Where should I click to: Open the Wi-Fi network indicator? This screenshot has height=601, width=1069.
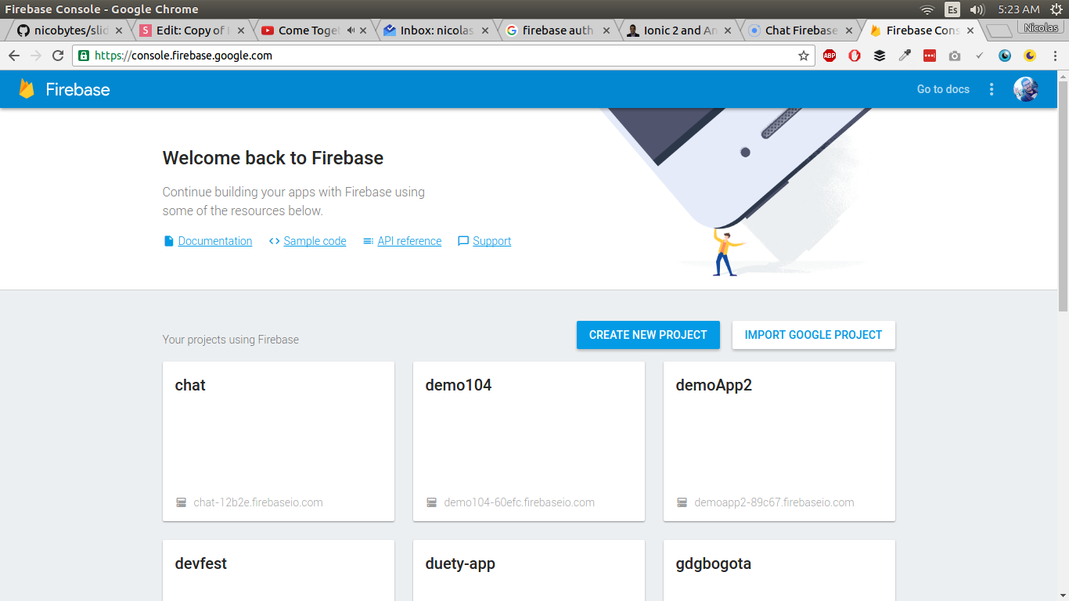927,9
